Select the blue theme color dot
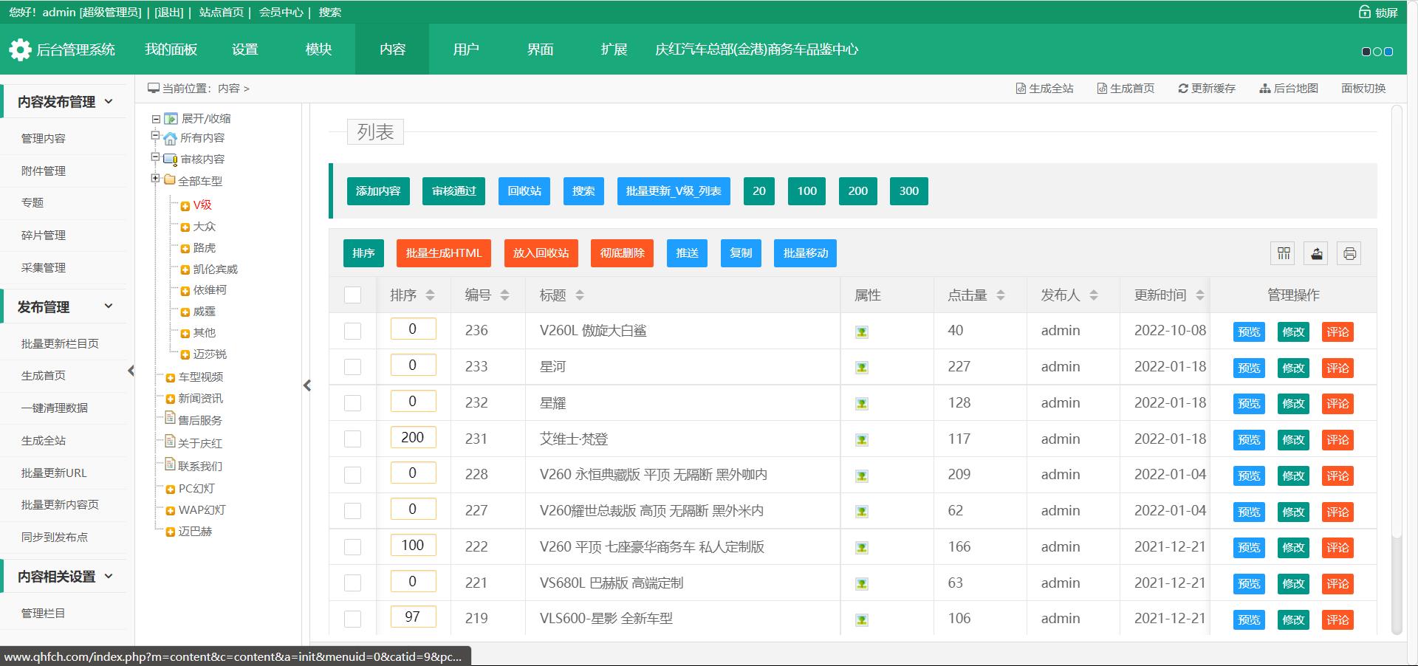Image resolution: width=1418 pixels, height=666 pixels. tap(1388, 52)
